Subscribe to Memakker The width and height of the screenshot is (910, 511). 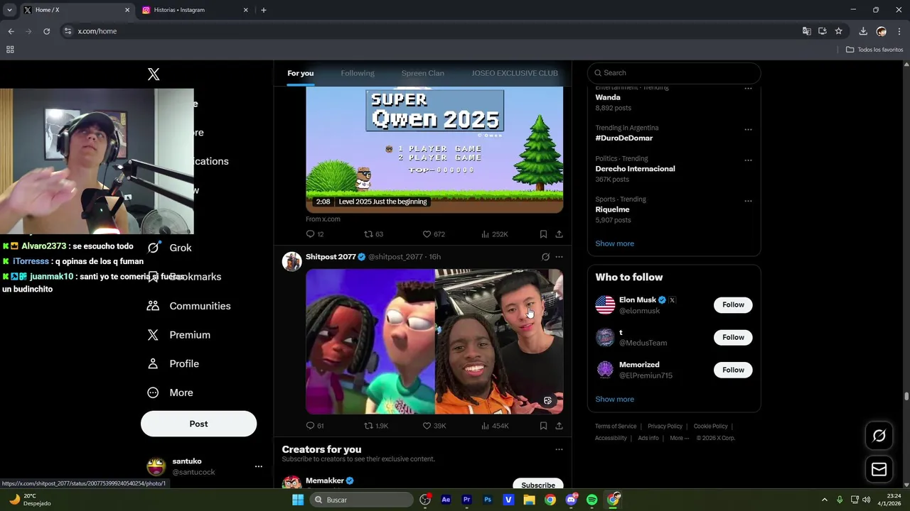tap(538, 485)
